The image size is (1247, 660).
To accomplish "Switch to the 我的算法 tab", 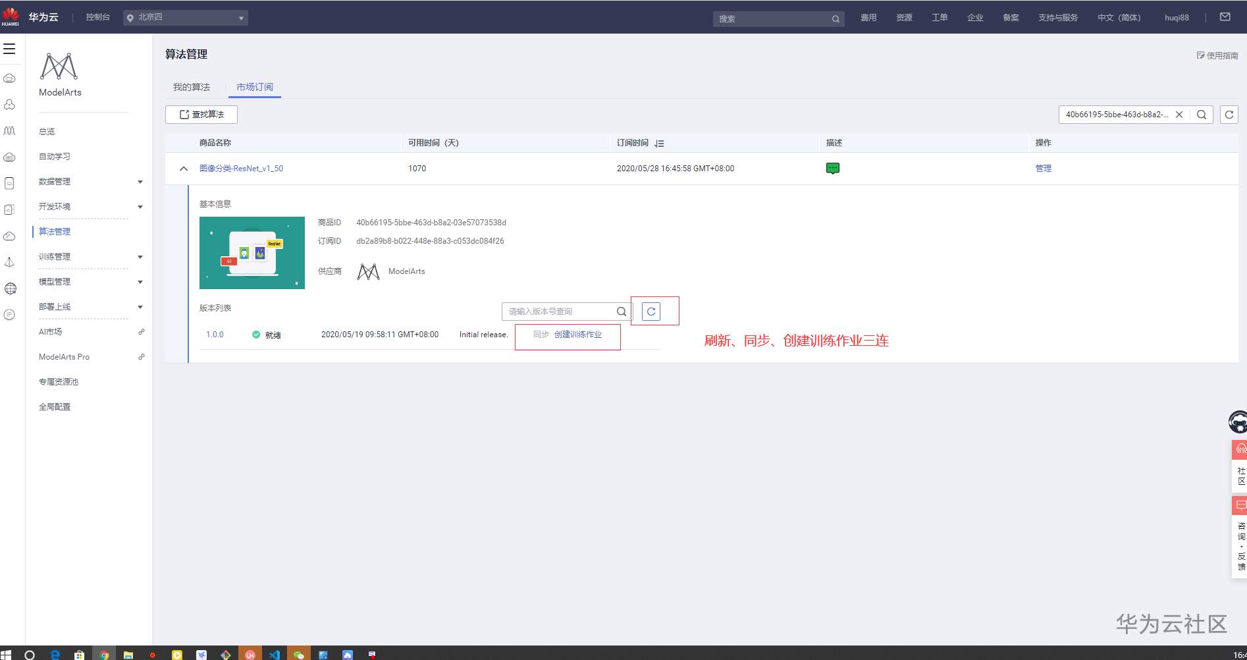I will tap(192, 87).
